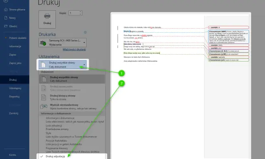265x159 pixels.
Task: Increase copies with the up stepper arrow
Action: [x=80, y=12]
